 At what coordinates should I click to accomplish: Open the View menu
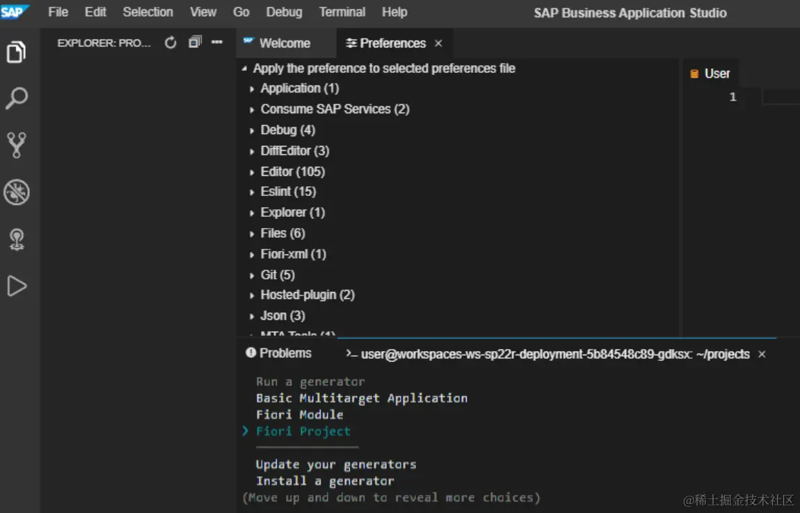point(203,12)
